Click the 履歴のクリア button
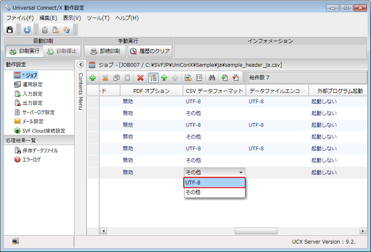Viewport: 371px width, 252px height. click(x=150, y=51)
